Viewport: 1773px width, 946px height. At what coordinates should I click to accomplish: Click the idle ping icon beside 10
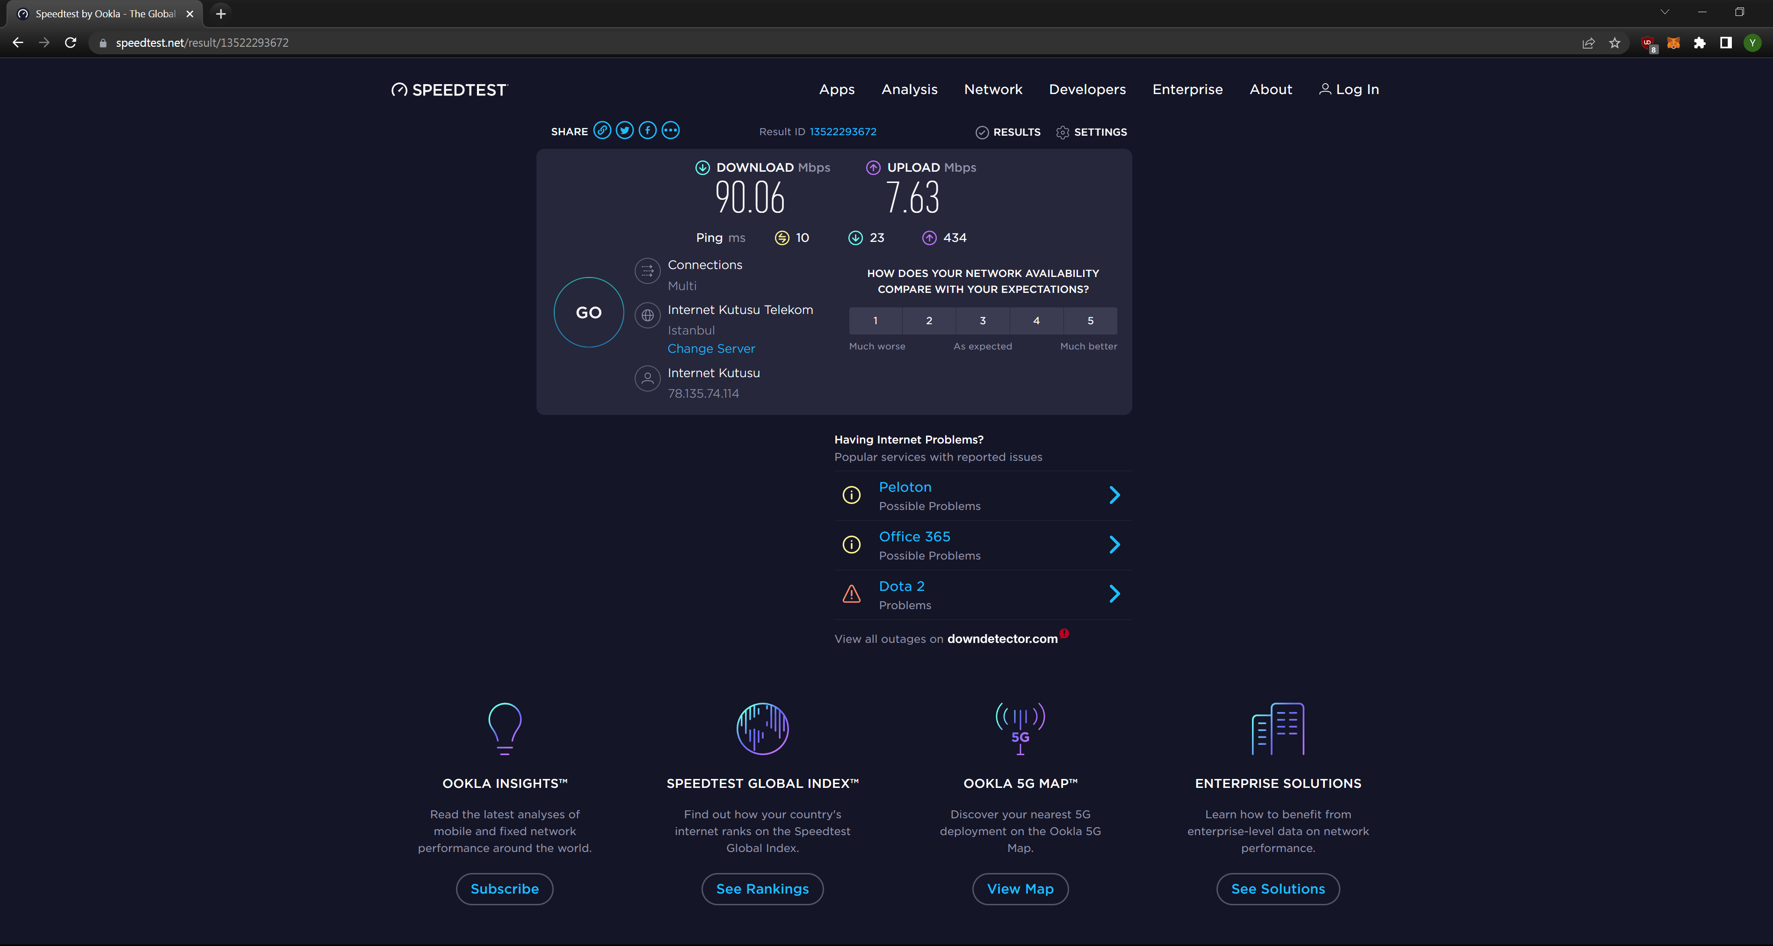tap(782, 238)
